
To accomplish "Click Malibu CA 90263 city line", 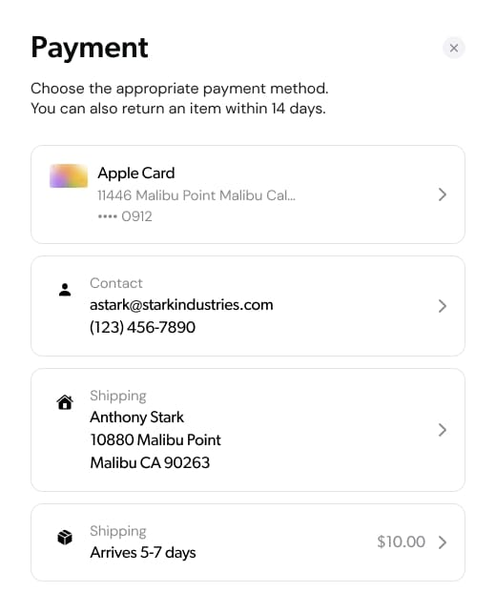I will click(x=150, y=462).
